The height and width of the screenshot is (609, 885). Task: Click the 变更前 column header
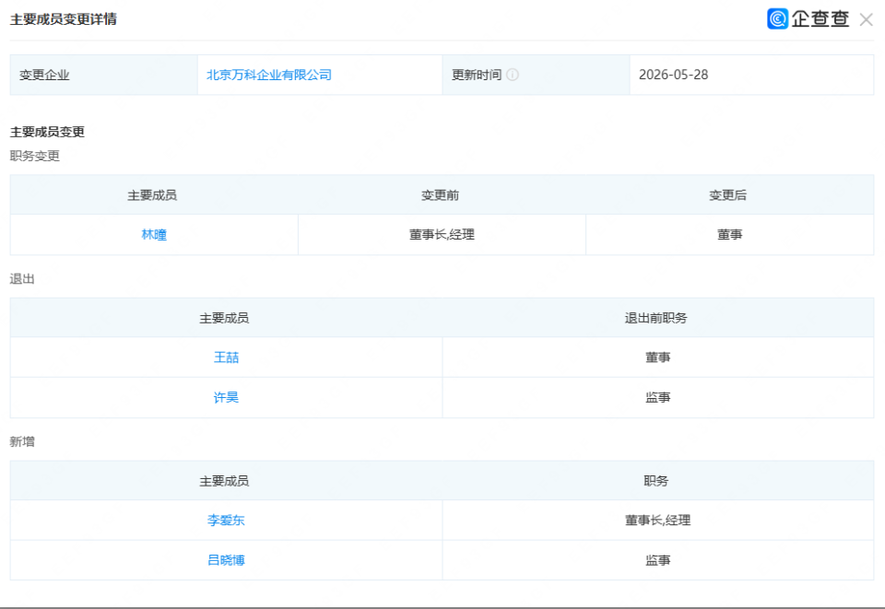(x=441, y=195)
